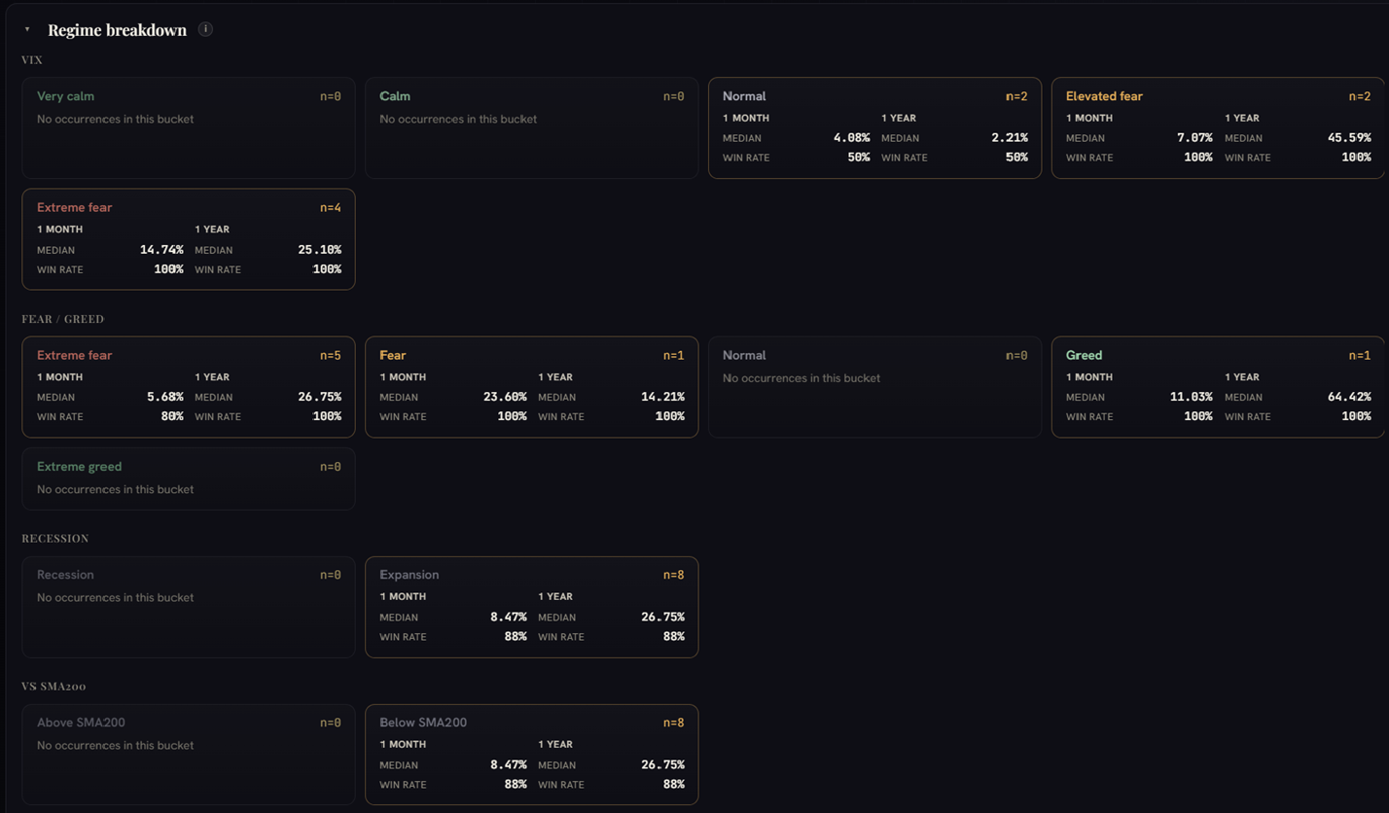1389x813 pixels.
Task: Click the 64.42% median in Greed card
Action: pos(1349,397)
